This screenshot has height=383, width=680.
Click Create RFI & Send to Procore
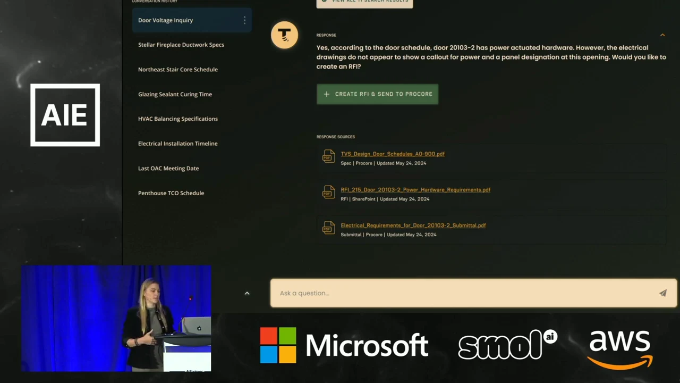pyautogui.click(x=377, y=94)
